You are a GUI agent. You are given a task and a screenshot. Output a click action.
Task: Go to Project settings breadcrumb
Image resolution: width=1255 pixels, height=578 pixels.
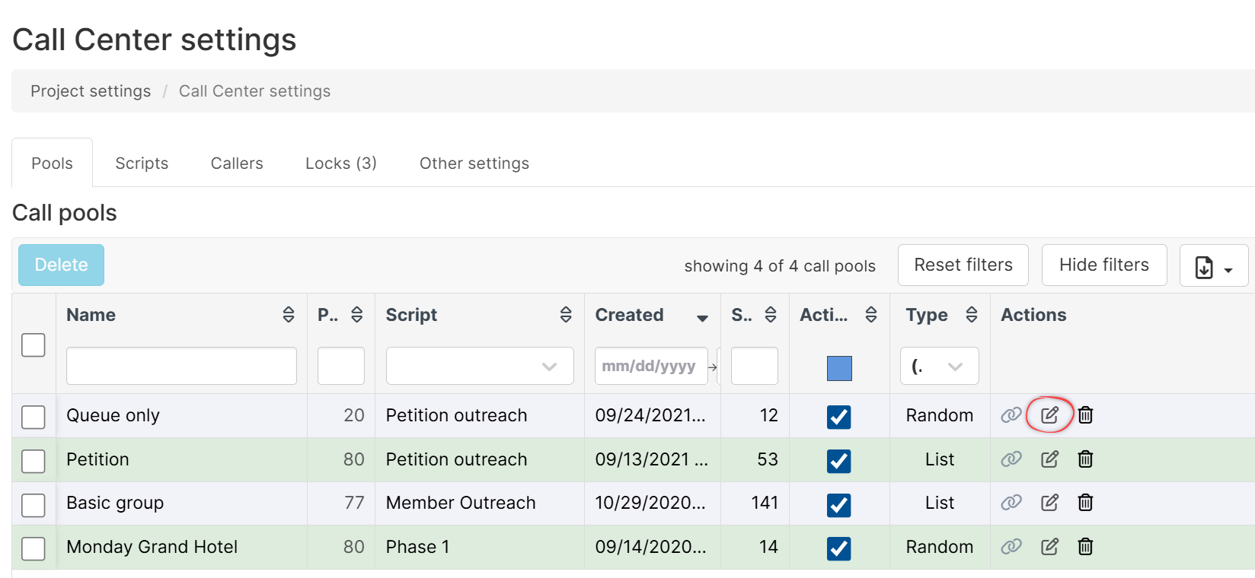pos(91,91)
